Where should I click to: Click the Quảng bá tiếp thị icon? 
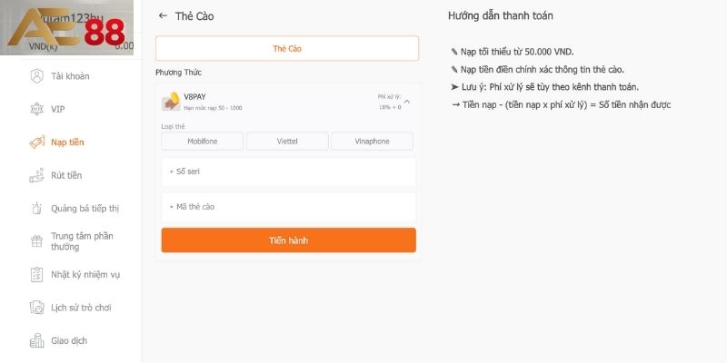coord(36,209)
